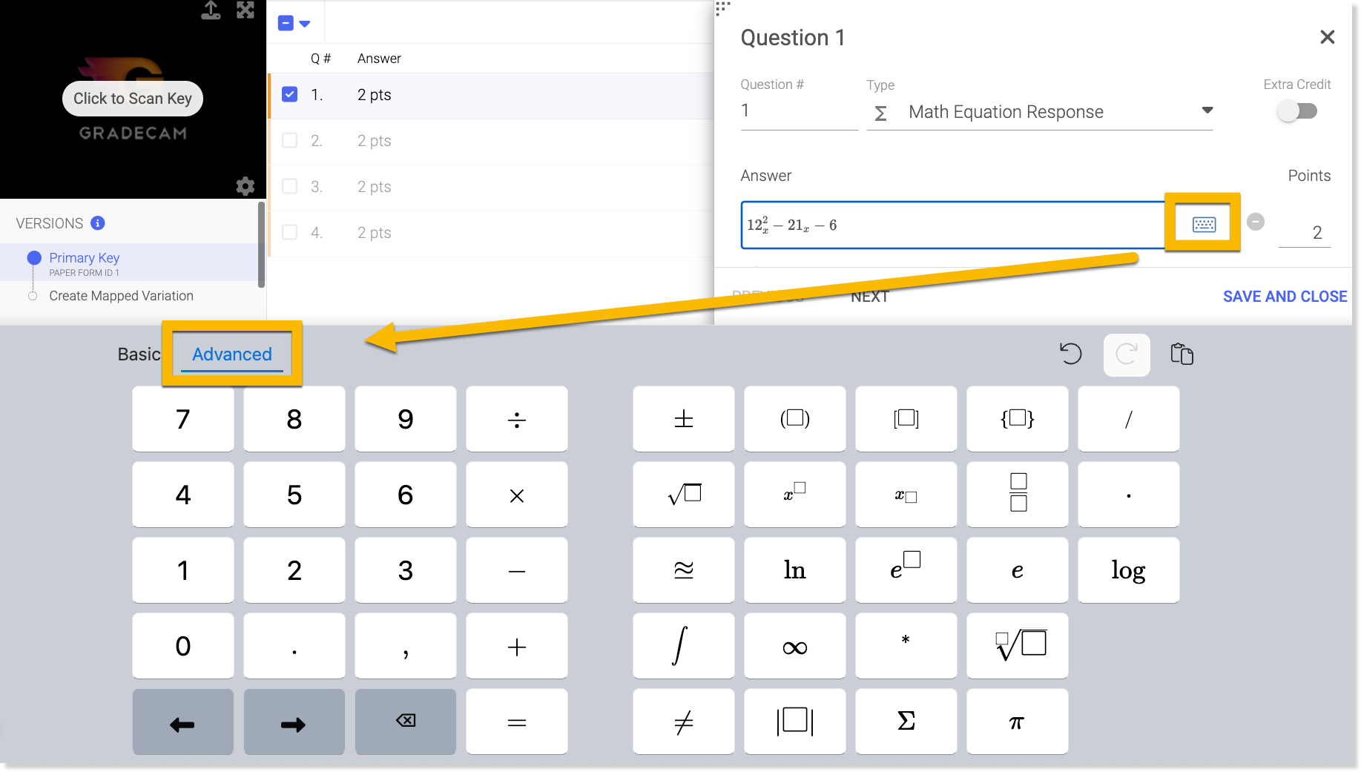Click the undo arrow icon
Image resolution: width=1361 pixels, height=772 pixels.
coord(1070,354)
